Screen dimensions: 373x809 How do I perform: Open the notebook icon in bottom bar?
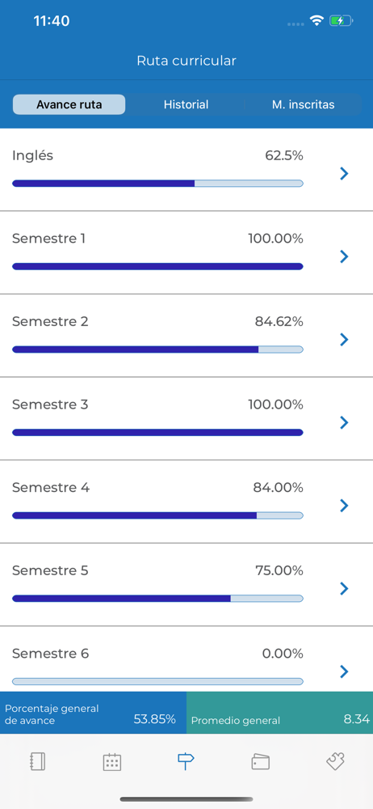point(38,761)
